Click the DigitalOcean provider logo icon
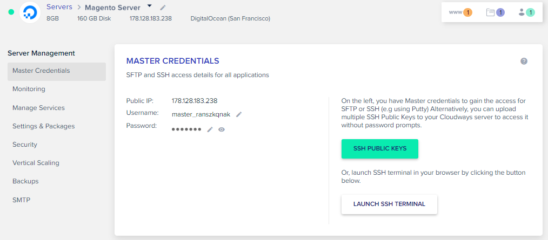The image size is (548, 240). click(x=30, y=12)
